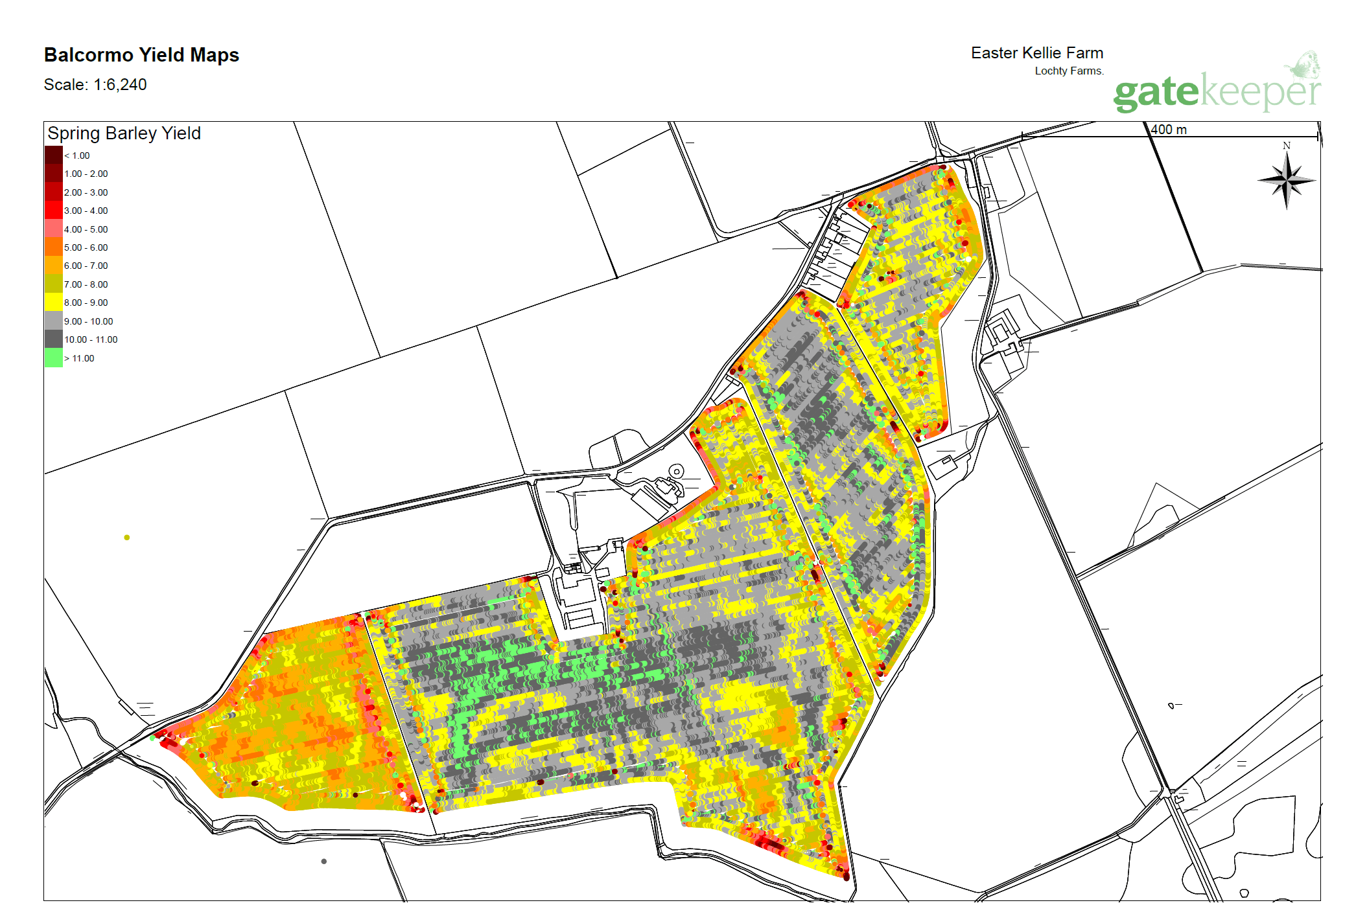Select the '> 11.00' green legend swatch

pos(54,358)
